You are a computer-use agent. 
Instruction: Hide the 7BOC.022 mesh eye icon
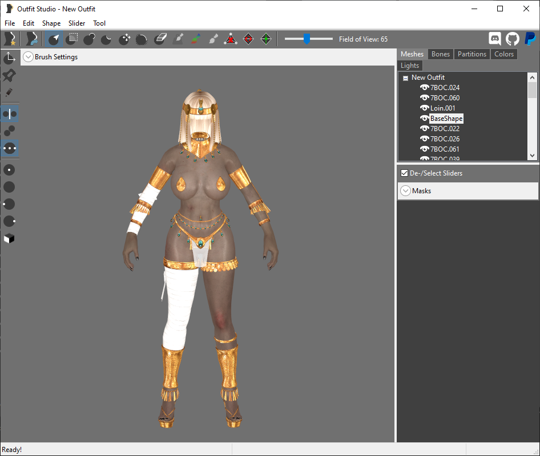click(x=424, y=128)
